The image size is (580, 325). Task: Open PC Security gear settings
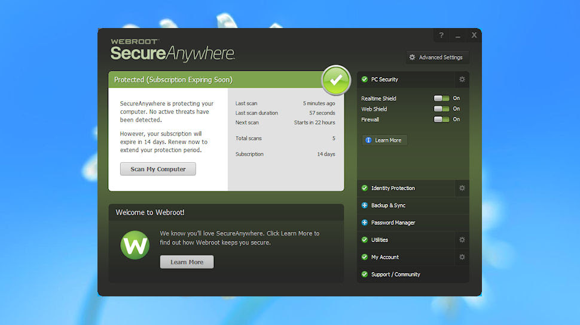click(x=462, y=79)
